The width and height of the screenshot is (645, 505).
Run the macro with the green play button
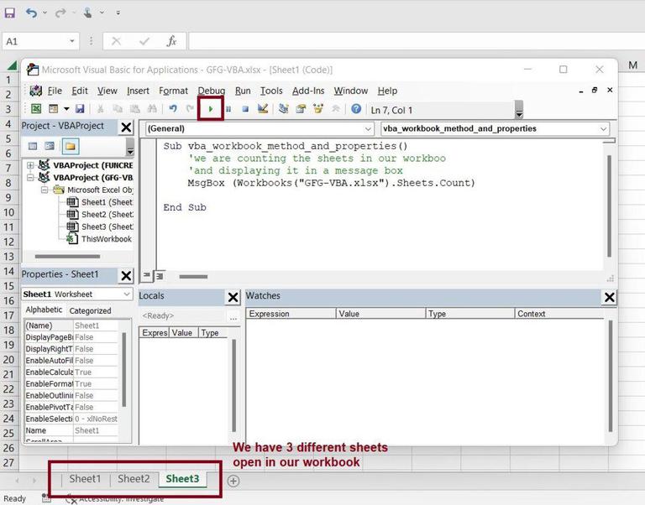pos(211,109)
